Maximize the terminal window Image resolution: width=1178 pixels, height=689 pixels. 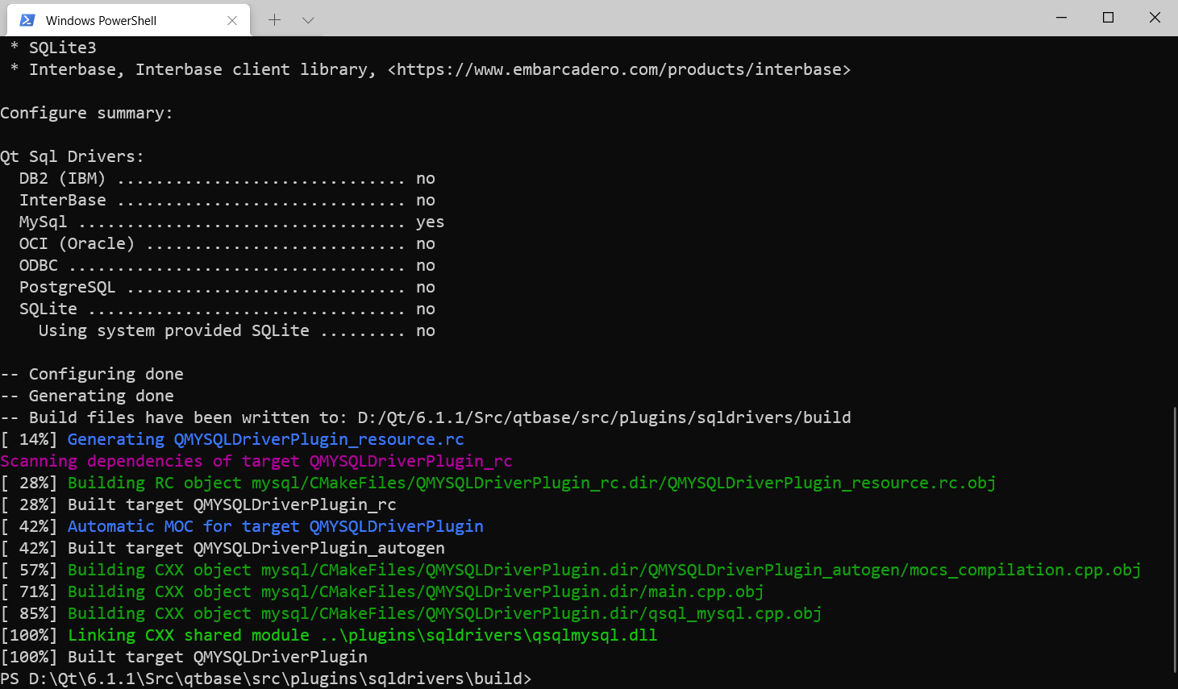[1109, 18]
